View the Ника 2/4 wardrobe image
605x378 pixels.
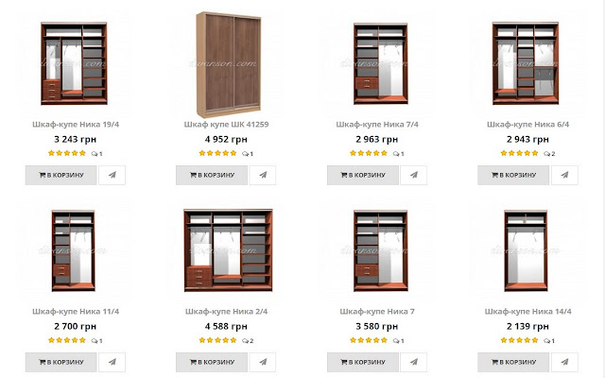(x=226, y=249)
